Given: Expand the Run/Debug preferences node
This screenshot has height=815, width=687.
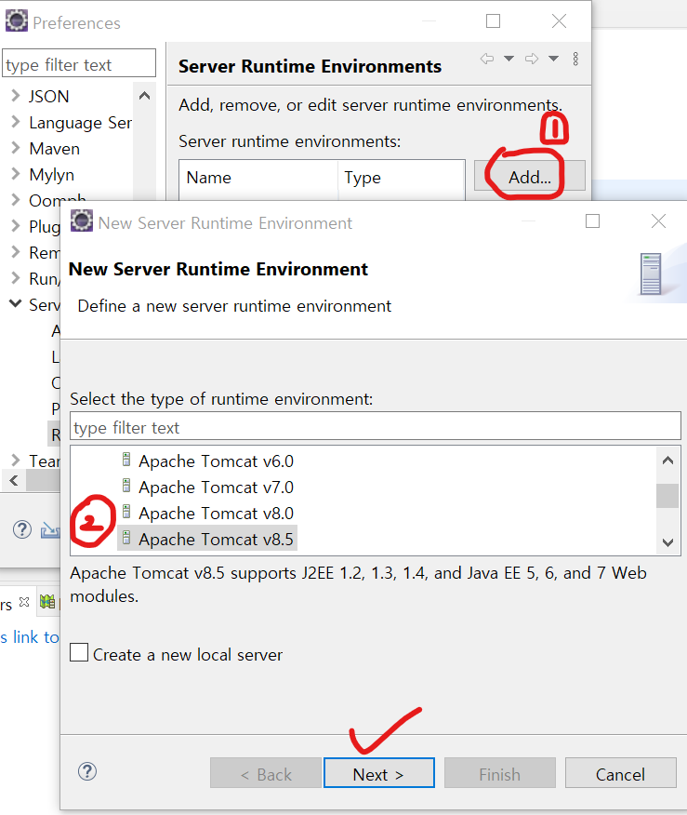Looking at the screenshot, I should 16,278.
